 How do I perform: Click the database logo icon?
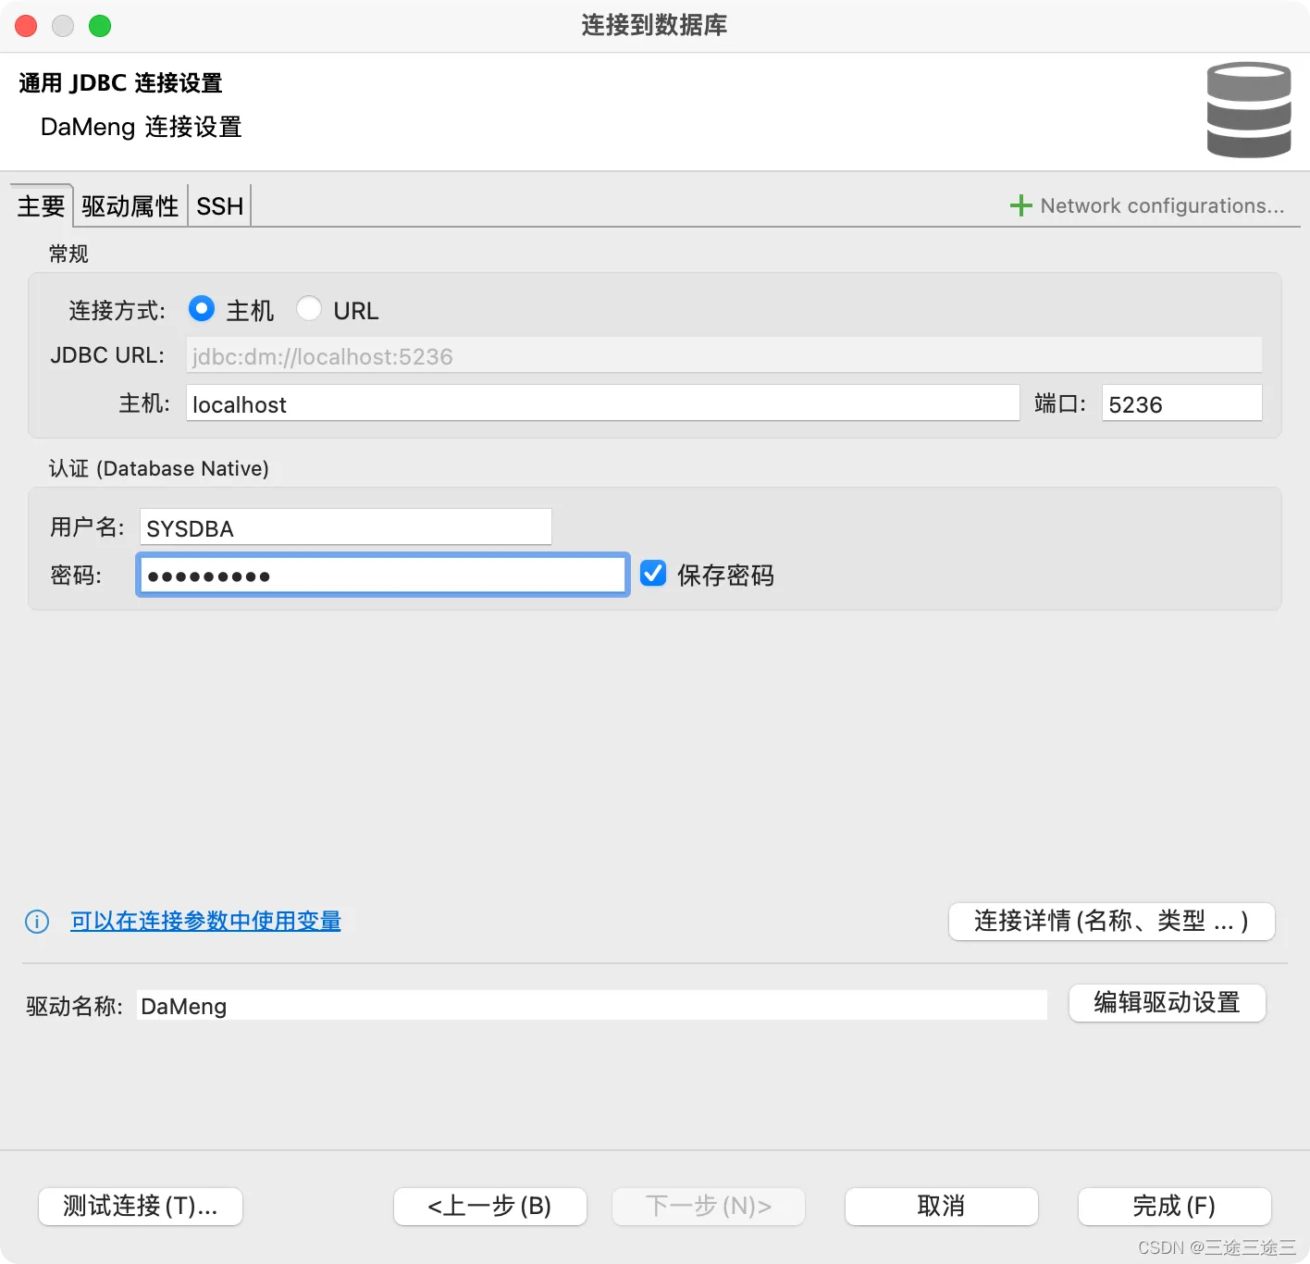1248,110
